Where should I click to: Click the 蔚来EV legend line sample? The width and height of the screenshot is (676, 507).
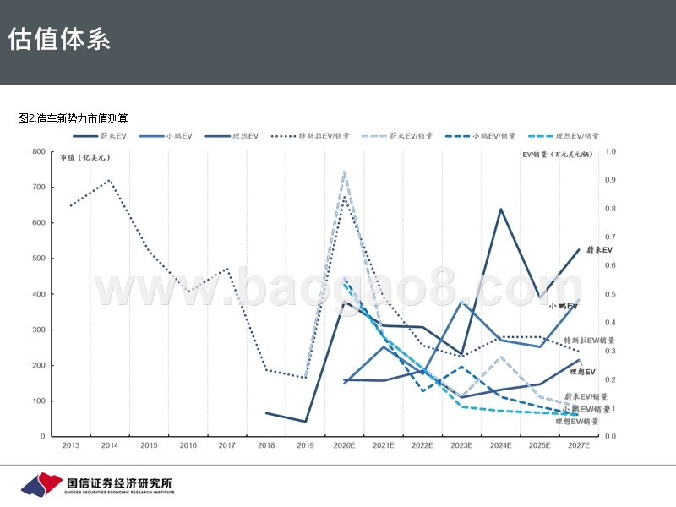click(85, 136)
